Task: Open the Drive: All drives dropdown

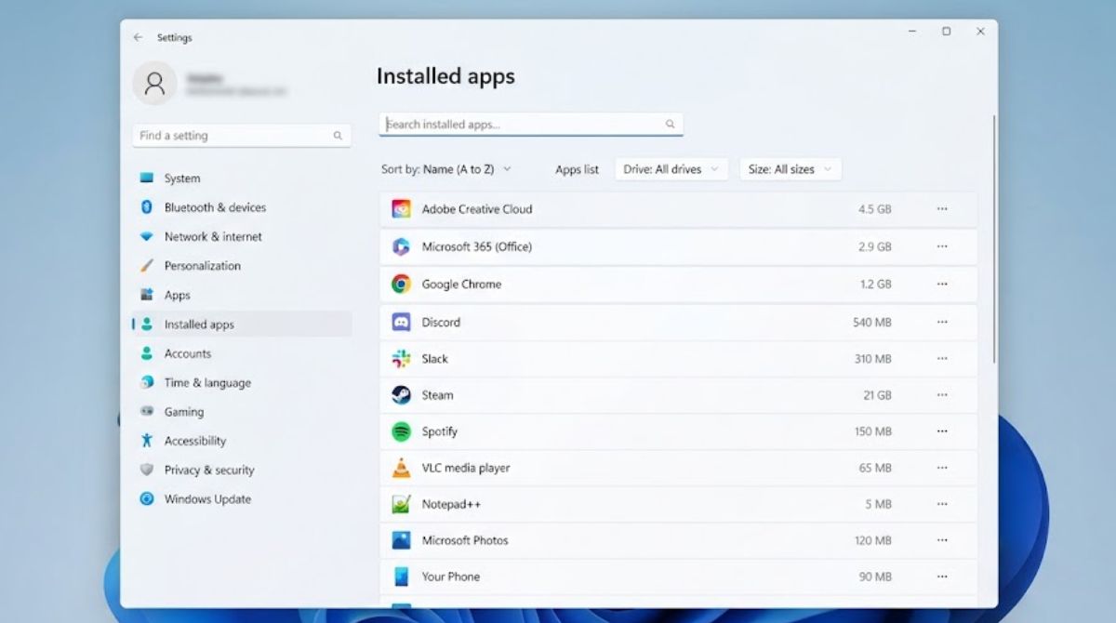Action: pos(671,169)
